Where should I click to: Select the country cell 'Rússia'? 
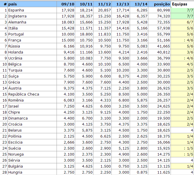click(32, 46)
